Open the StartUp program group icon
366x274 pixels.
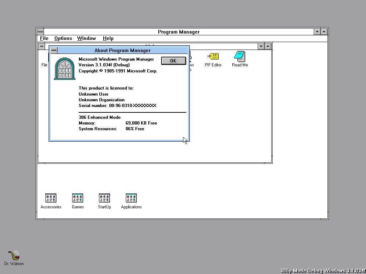(104, 198)
